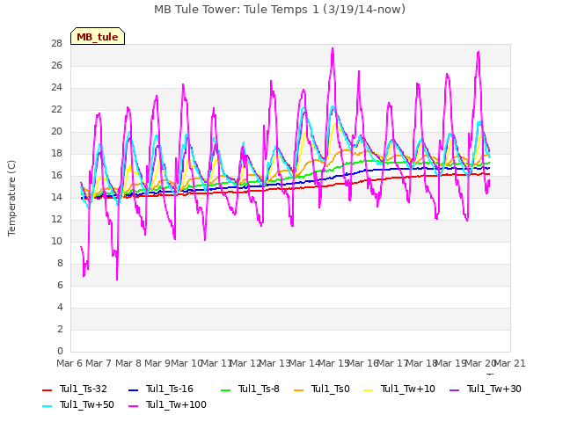Click the 28 y-axis tick label
The height and width of the screenshot is (422, 563).
pos(56,44)
